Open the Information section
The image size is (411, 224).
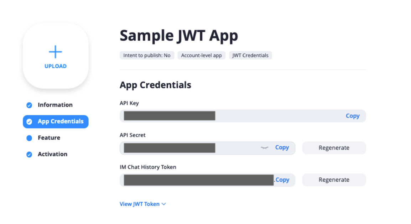pos(55,105)
